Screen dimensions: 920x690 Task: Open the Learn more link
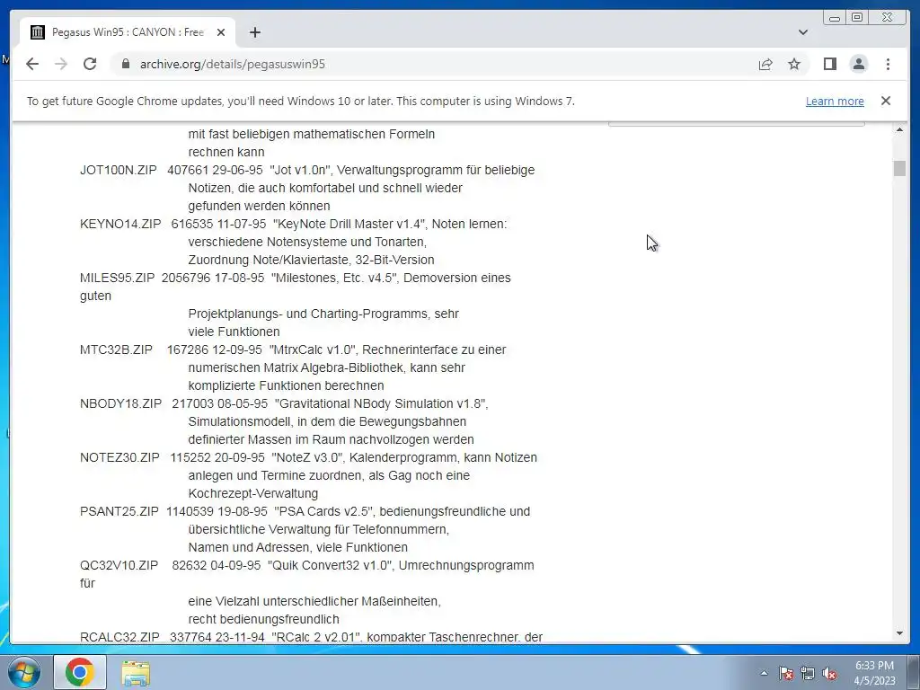835,101
